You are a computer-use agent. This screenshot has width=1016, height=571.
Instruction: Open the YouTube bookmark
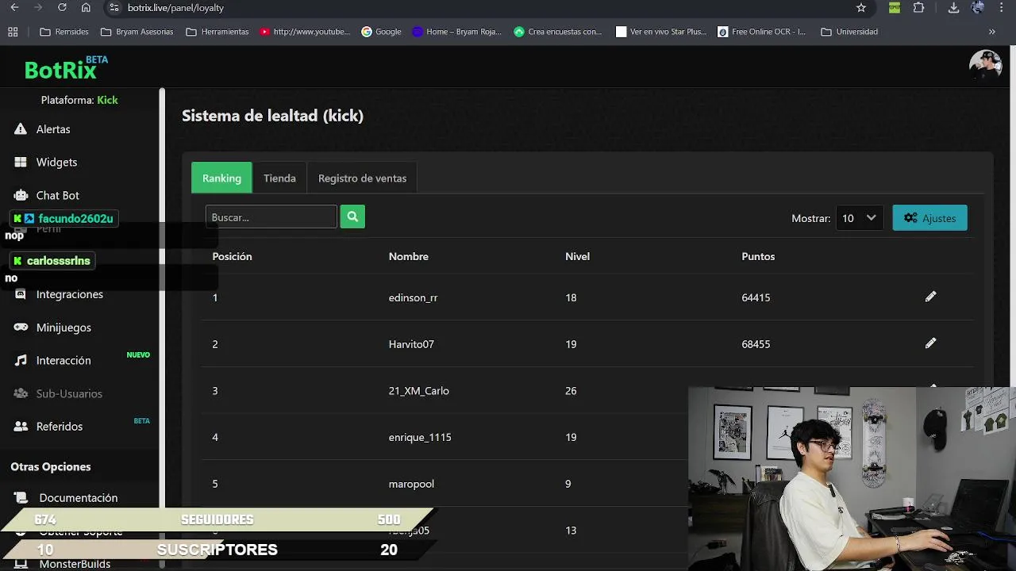[305, 32]
